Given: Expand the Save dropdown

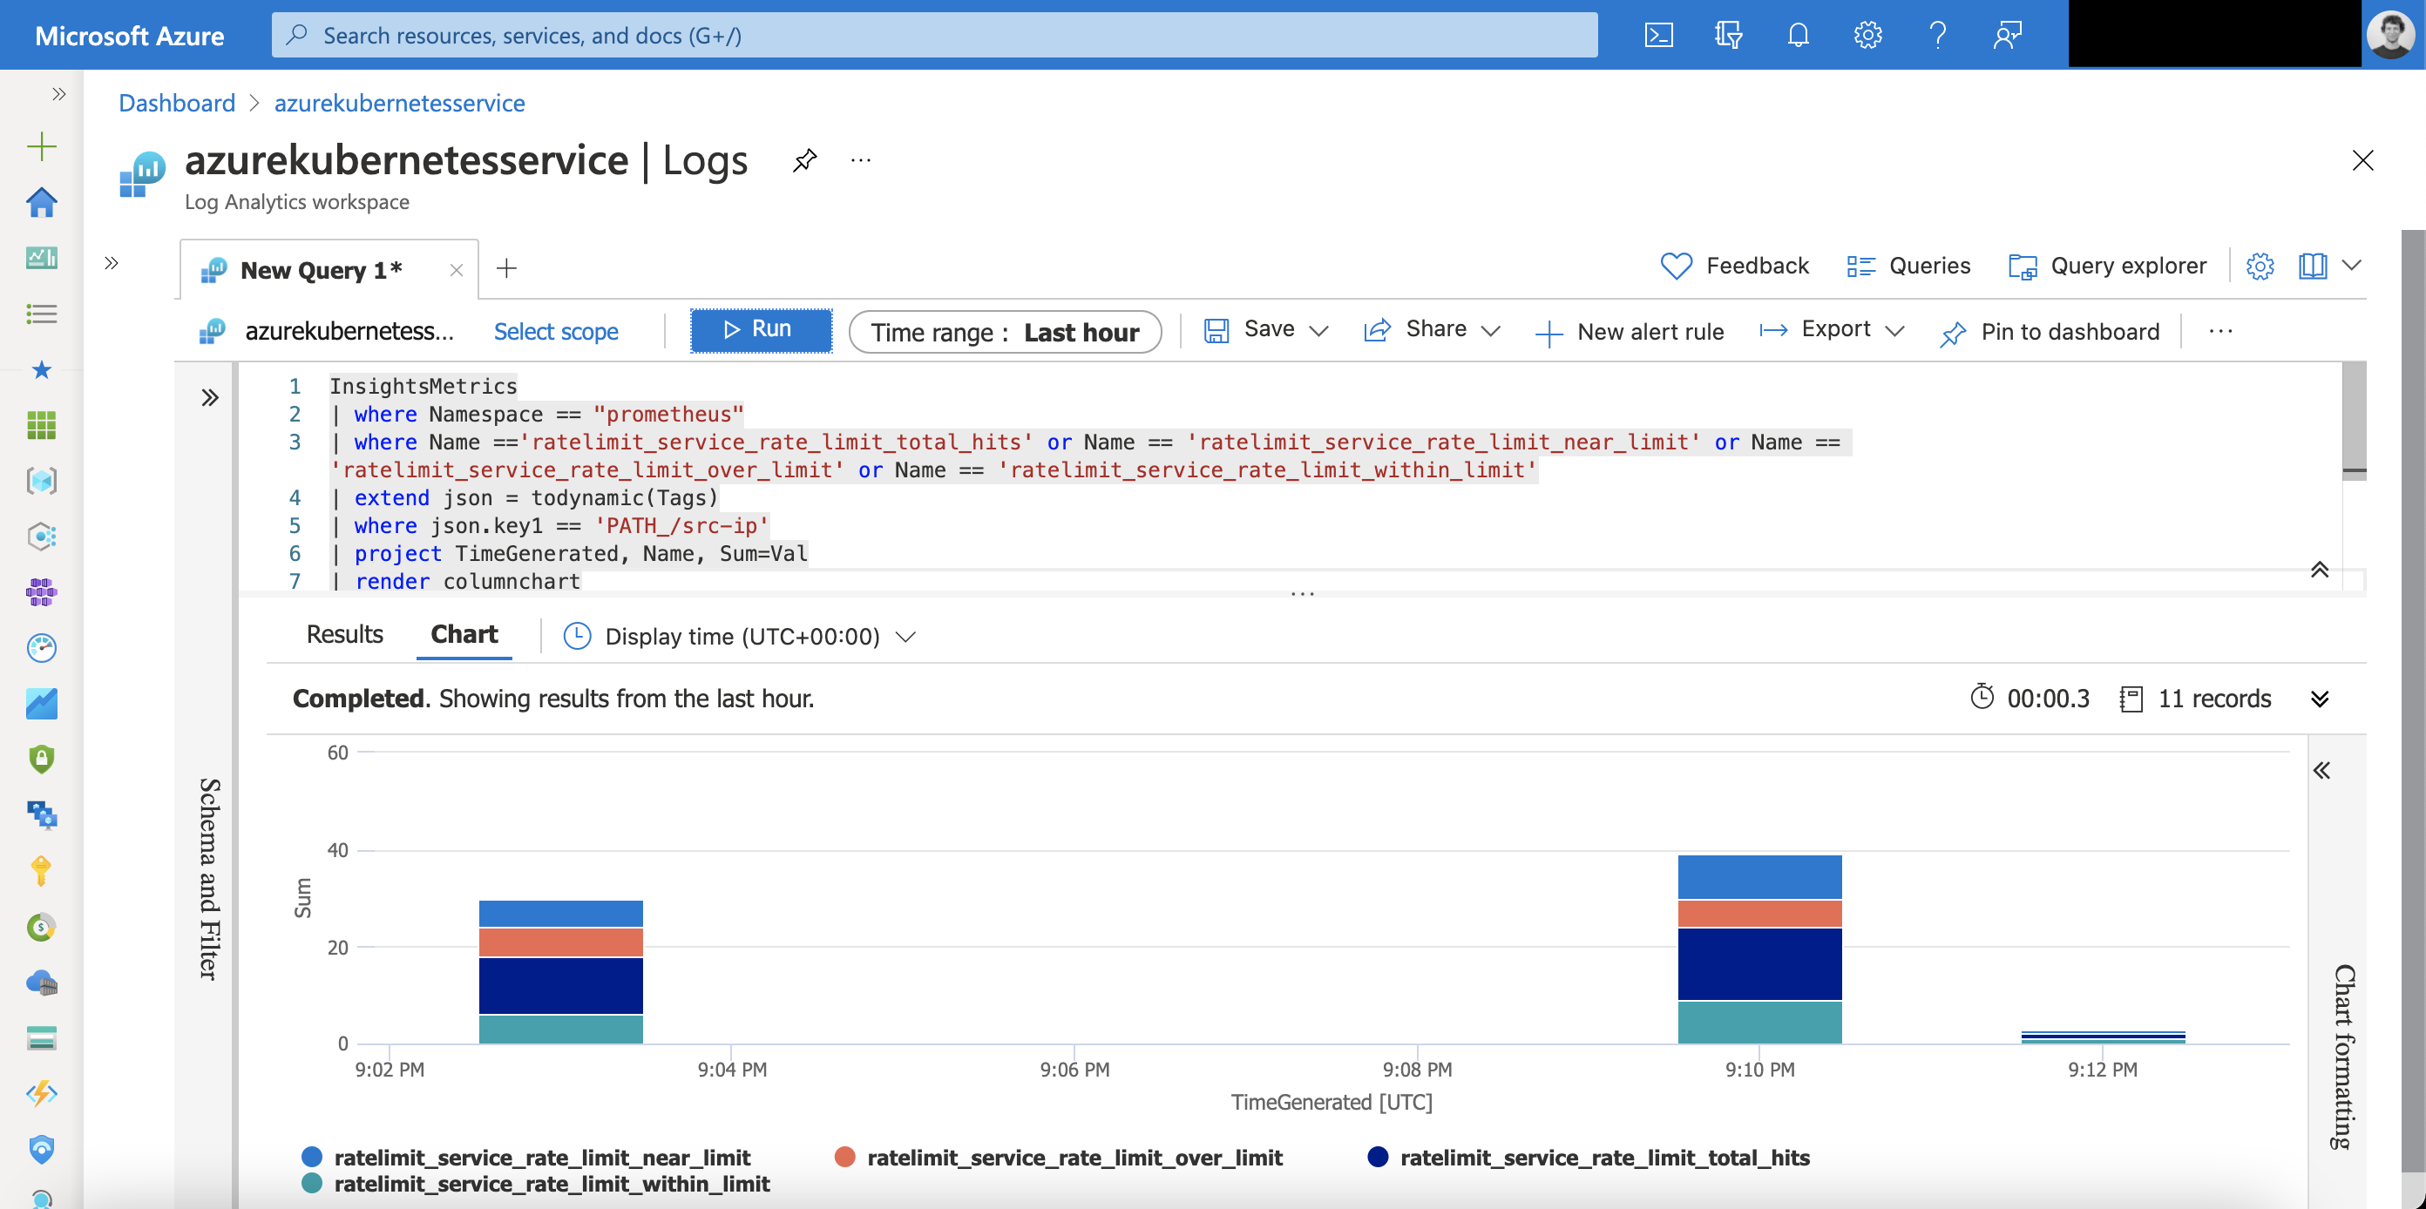Looking at the screenshot, I should click(1318, 330).
